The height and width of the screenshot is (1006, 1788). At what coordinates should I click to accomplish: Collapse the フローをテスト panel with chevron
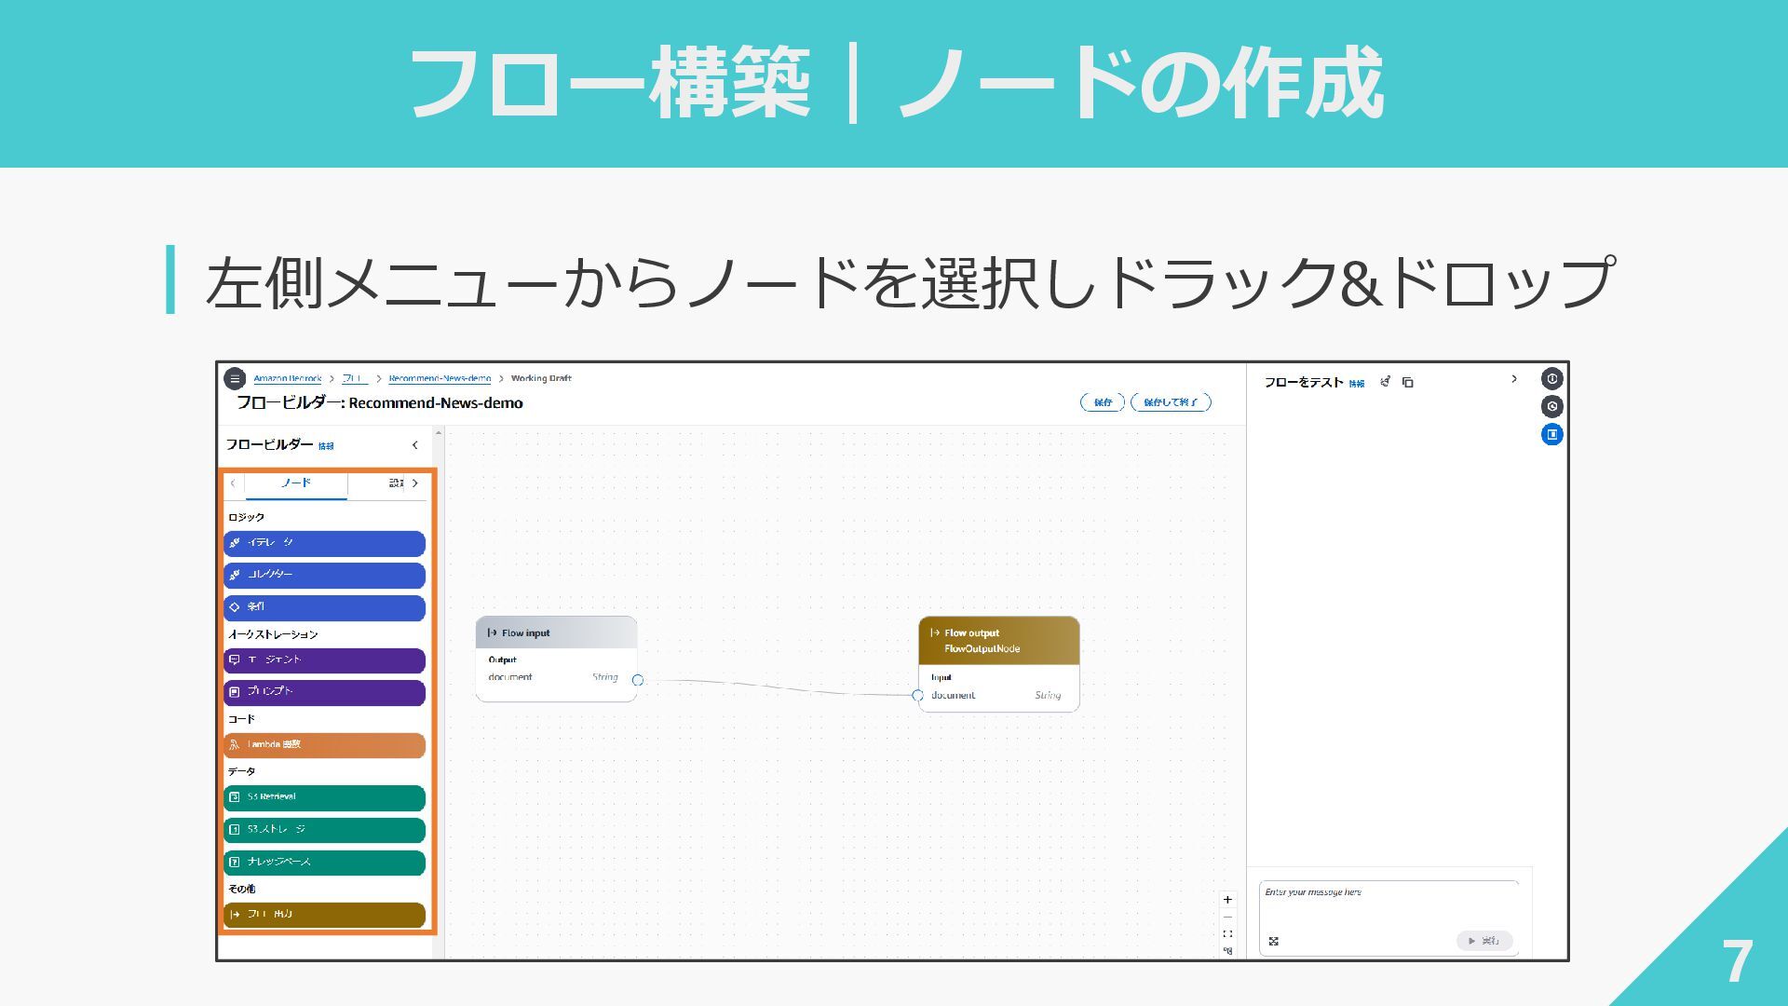point(1514,379)
